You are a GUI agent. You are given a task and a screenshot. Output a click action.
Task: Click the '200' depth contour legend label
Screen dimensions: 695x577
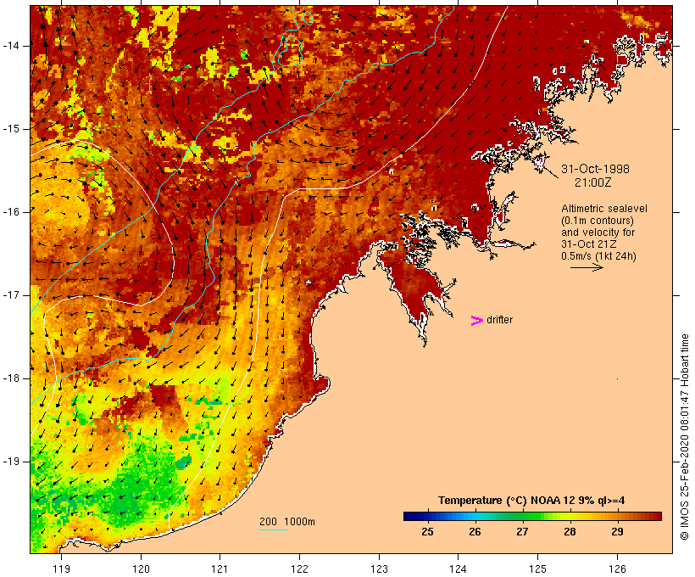pyautogui.click(x=268, y=522)
